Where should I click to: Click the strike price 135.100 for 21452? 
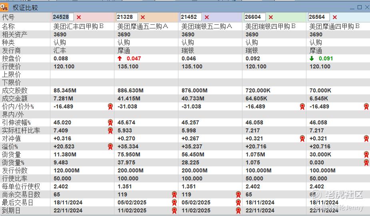pos(192,66)
